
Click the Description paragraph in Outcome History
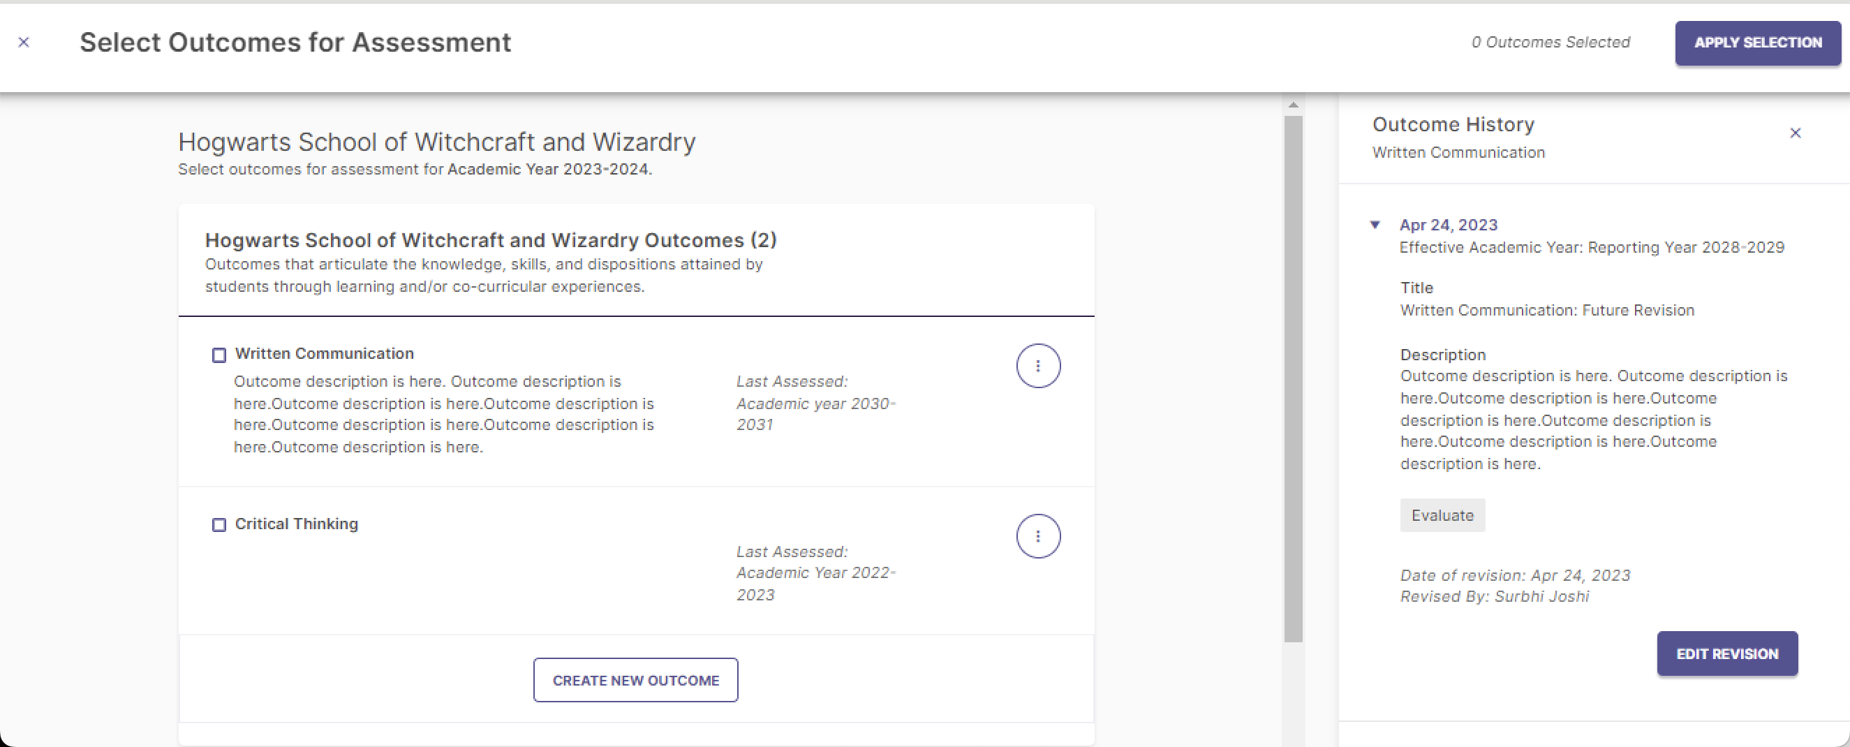(1594, 420)
